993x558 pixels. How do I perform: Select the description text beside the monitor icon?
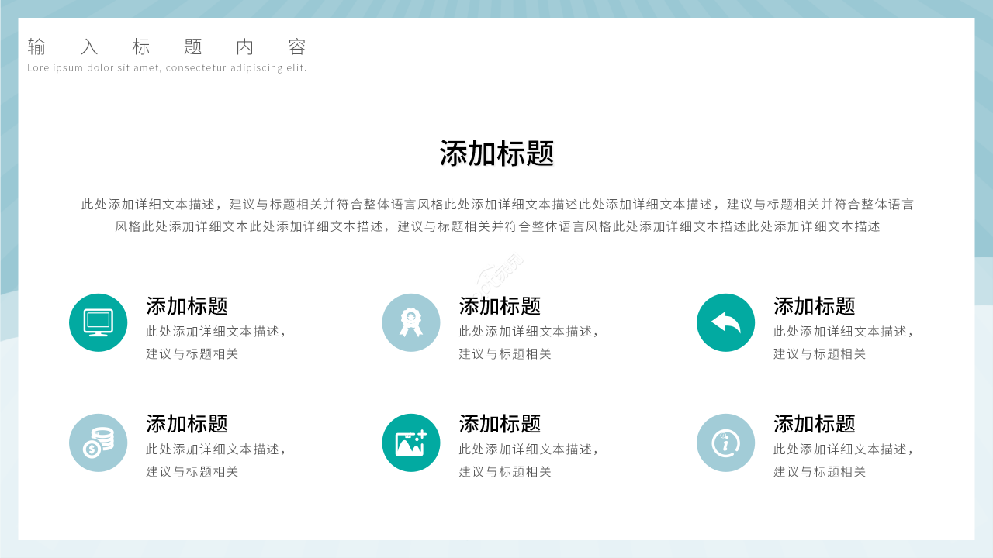coord(216,343)
